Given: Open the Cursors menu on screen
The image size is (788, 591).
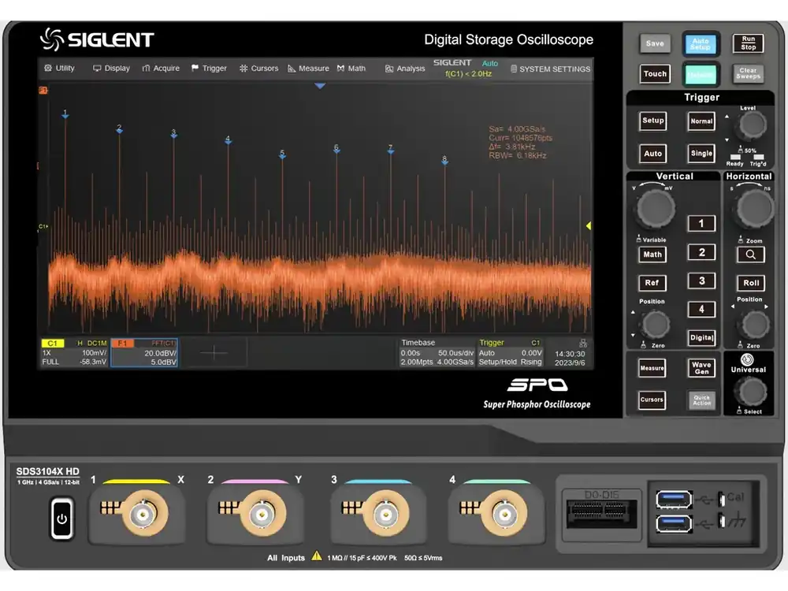Looking at the screenshot, I should pos(258,69).
